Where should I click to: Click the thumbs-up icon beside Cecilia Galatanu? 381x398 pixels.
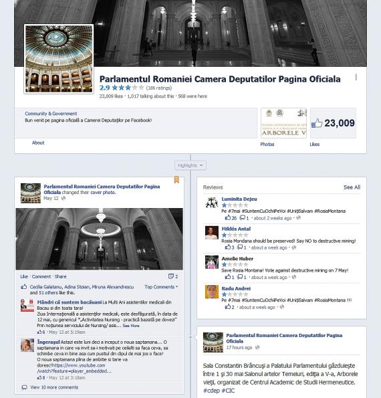(x=24, y=287)
